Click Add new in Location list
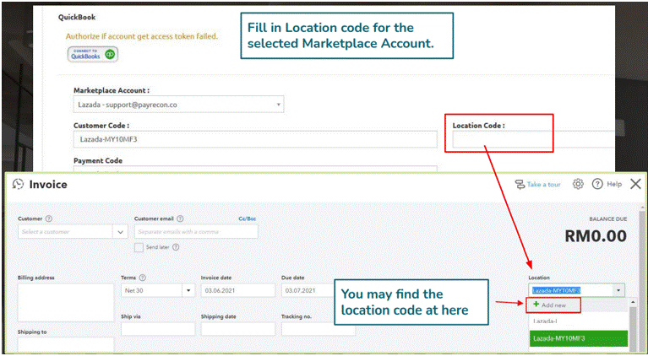 [553, 305]
